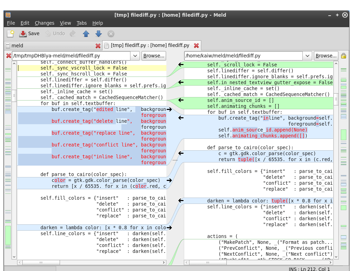This screenshot has height=271, width=353.
Task: Click the left-pointing arrow beside the in_nested_textview_gutter_expose line
Action: [181, 82]
